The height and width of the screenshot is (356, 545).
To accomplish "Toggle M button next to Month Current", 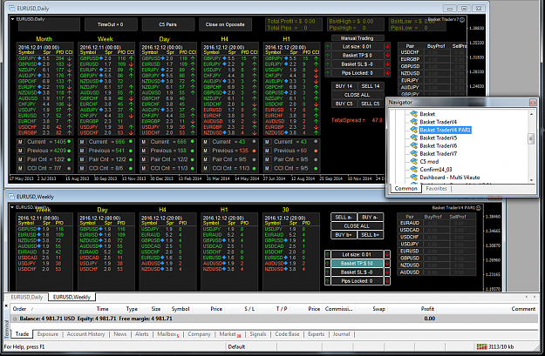I will coord(21,142).
